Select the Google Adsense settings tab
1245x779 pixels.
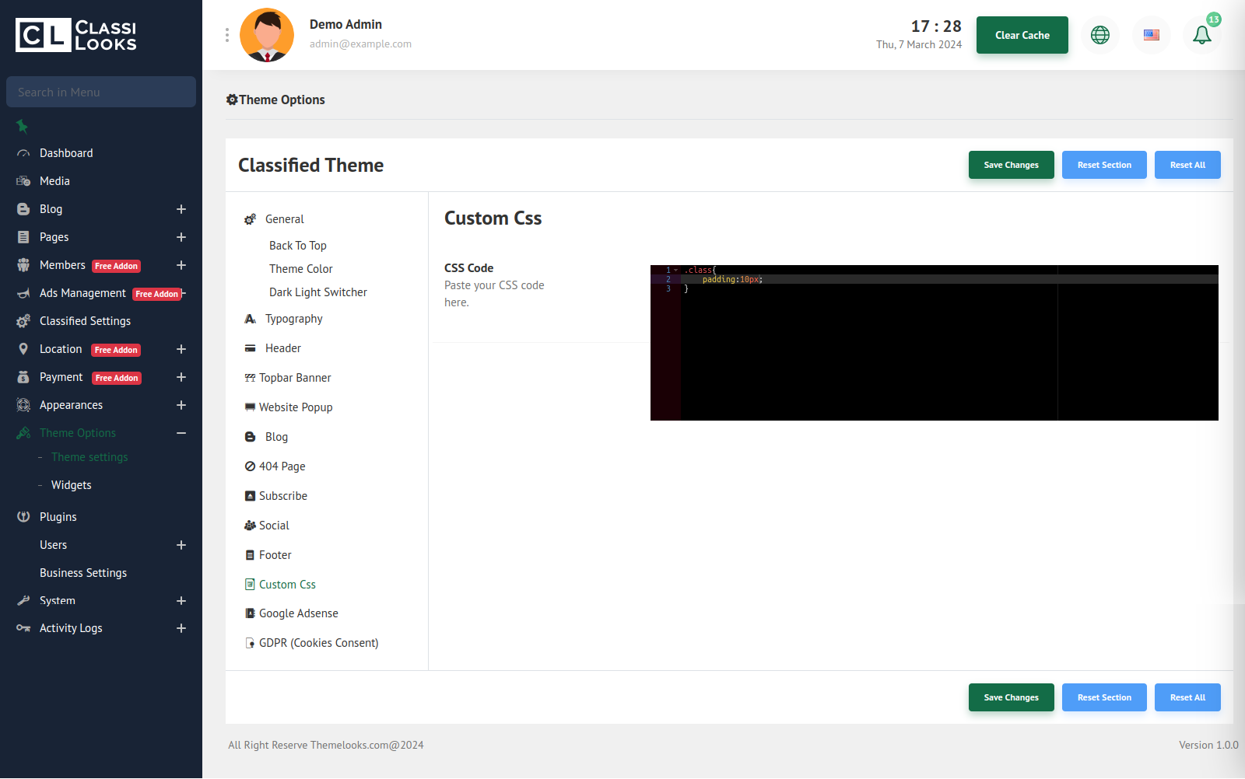click(x=298, y=613)
